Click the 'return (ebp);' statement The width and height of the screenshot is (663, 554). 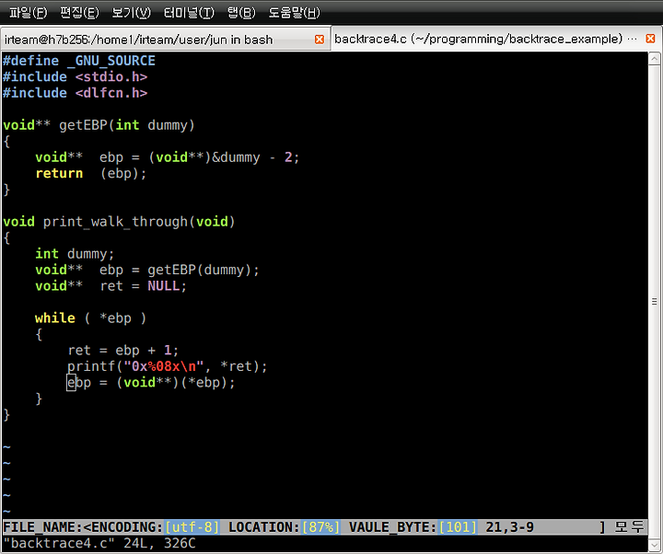pos(91,173)
